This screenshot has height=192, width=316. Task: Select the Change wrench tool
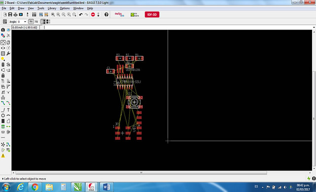[8, 53]
